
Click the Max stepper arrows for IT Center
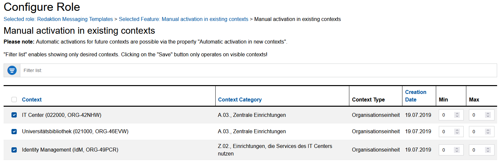point(488,115)
